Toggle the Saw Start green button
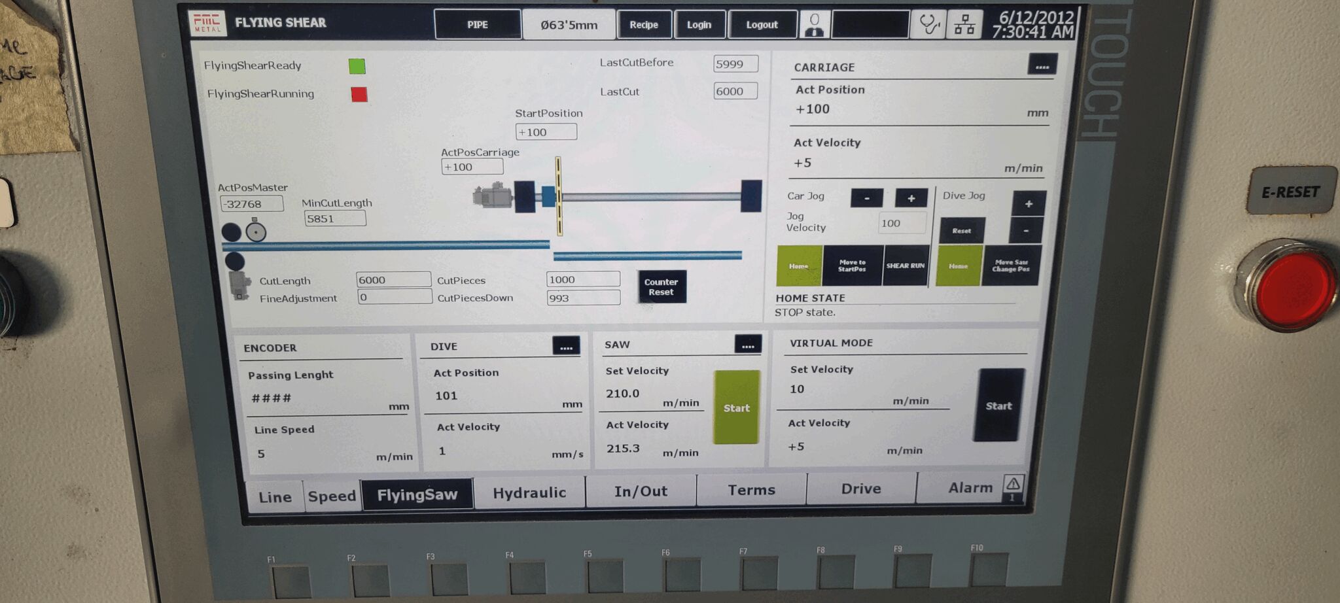The width and height of the screenshot is (1340, 603). (x=736, y=407)
